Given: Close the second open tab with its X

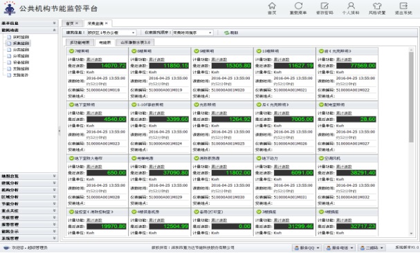Looking at the screenshot, I should [107, 24].
